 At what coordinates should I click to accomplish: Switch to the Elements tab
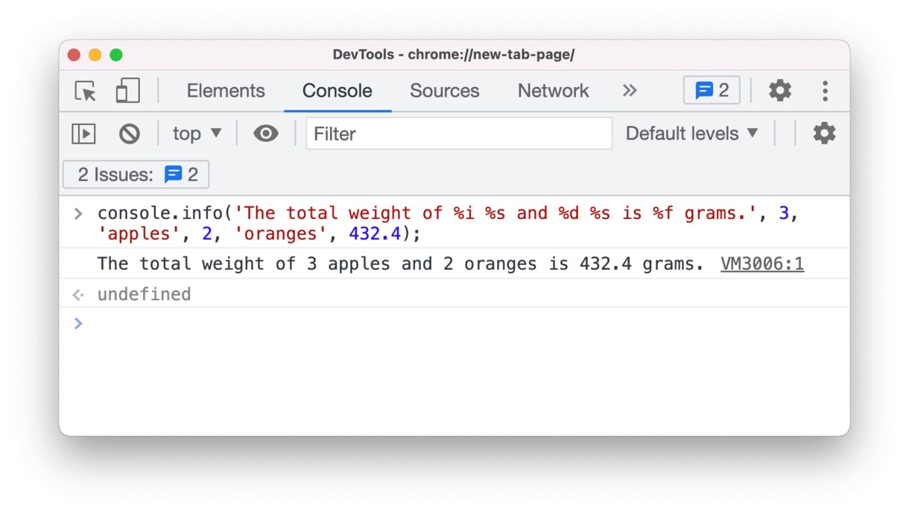226,91
